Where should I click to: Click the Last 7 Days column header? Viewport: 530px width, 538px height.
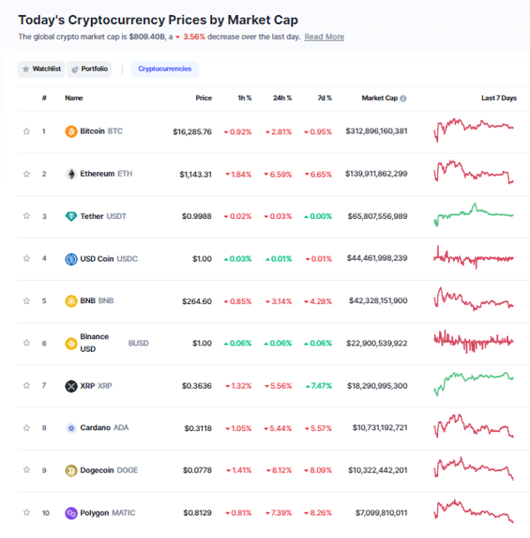click(499, 98)
